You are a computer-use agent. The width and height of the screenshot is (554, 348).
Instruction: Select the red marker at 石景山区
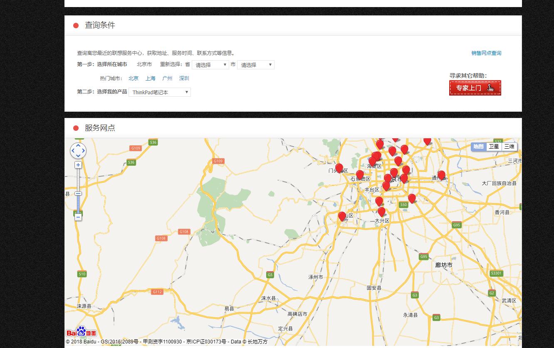tap(360, 175)
